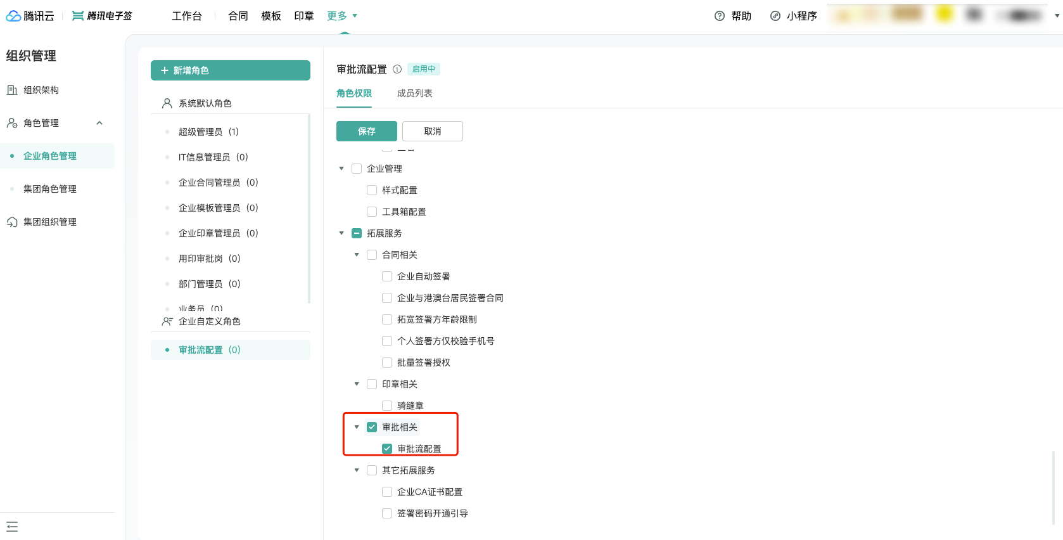Check 个人签署方仅校验手机号 checkbox
Viewport: 1063px width, 540px height.
[387, 341]
